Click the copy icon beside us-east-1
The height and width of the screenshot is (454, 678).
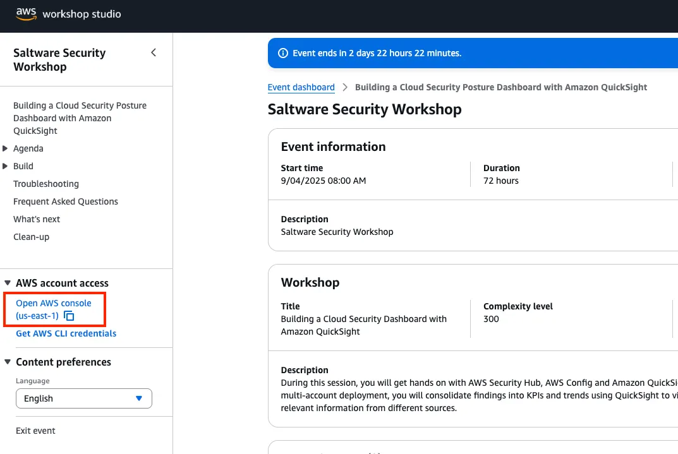pos(70,316)
